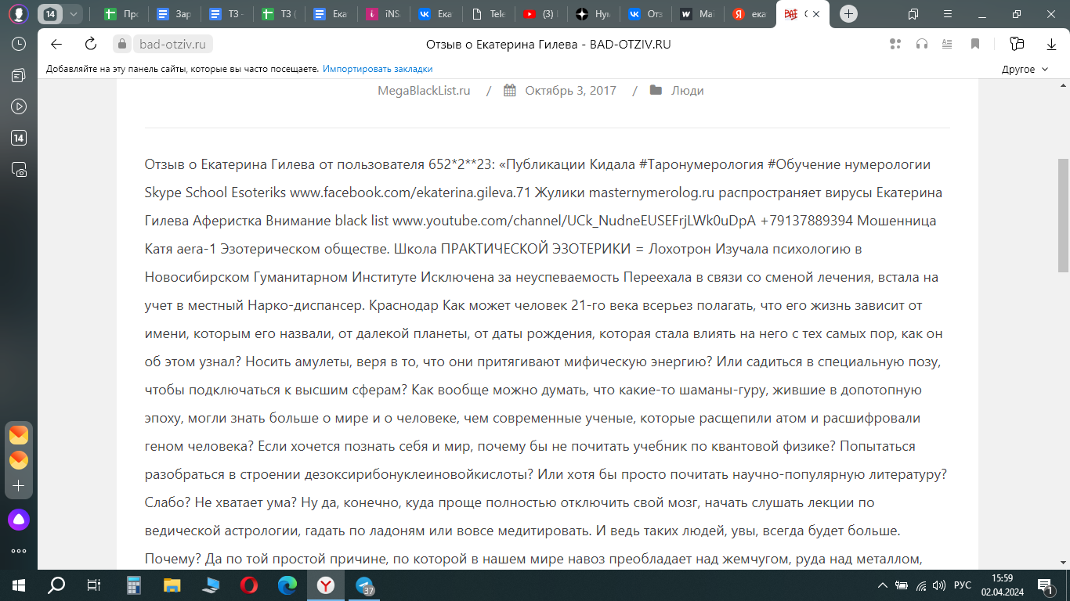Click "Импортировать закладки" link
Screen dimensions: 1070x601
tap(378, 69)
